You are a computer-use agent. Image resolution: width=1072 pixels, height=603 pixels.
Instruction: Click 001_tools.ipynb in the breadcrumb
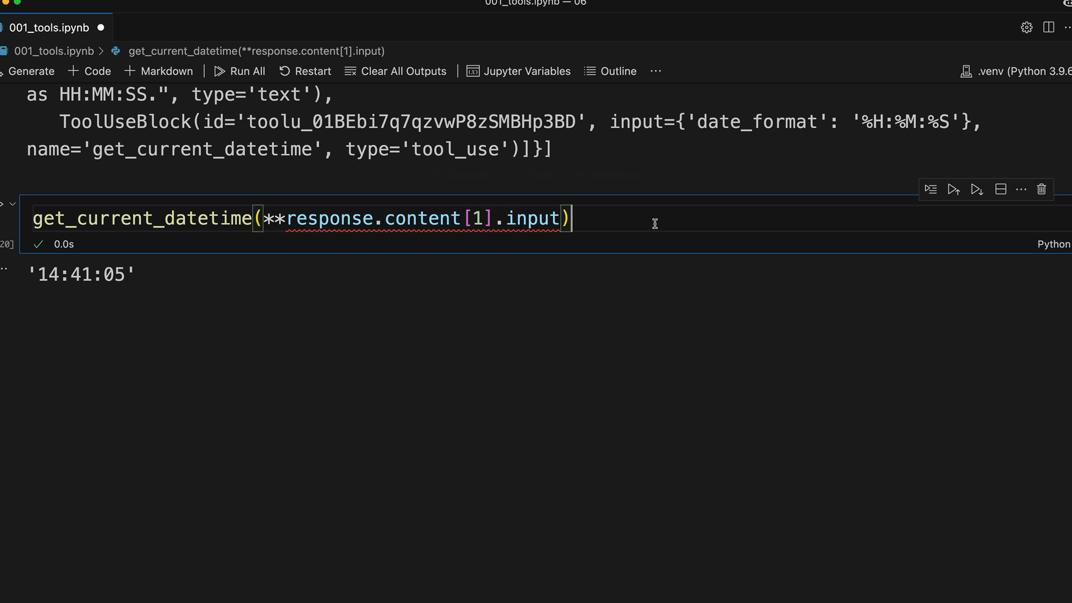54,51
